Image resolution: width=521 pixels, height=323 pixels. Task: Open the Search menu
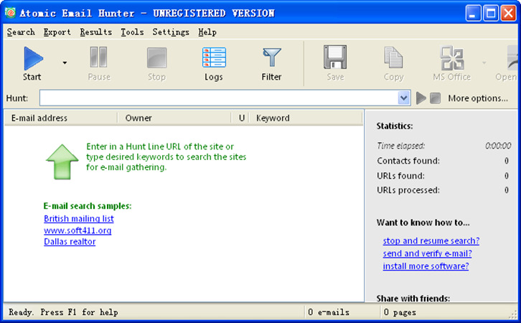pos(21,32)
